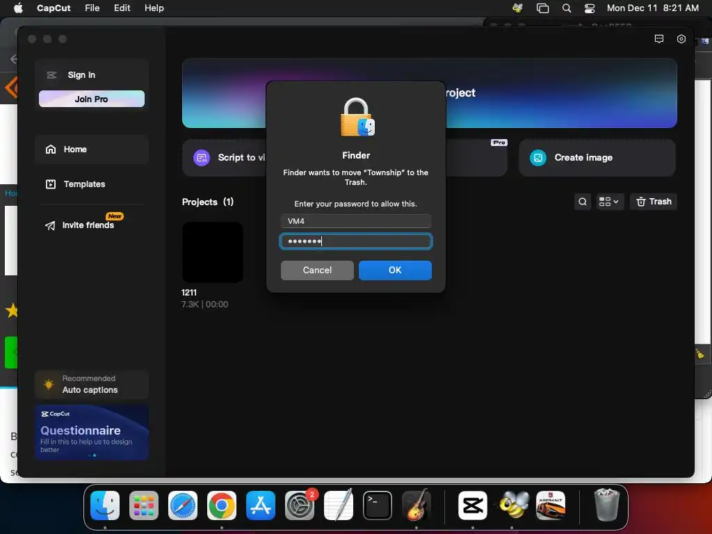This screenshot has width=712, height=534.
Task: Click the Invite friends paper plane icon
Action: pos(50,226)
